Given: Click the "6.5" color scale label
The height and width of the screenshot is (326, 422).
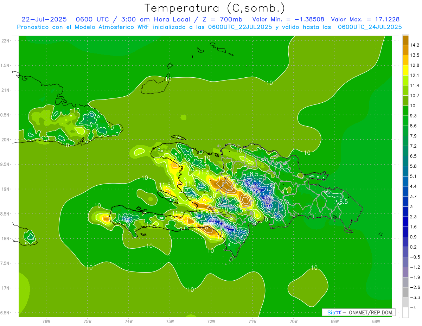Looking at the screenshot, I should click(x=414, y=156).
